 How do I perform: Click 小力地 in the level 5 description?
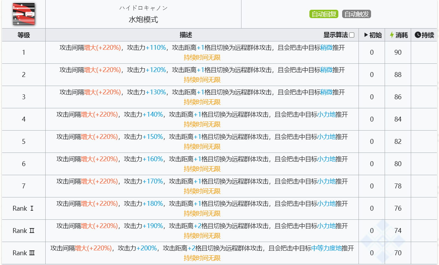326,137
